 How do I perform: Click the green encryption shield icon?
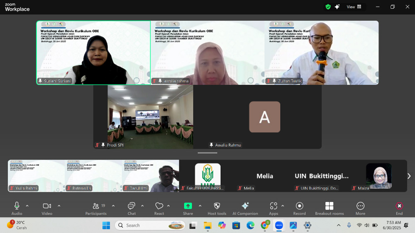pyautogui.click(x=328, y=7)
